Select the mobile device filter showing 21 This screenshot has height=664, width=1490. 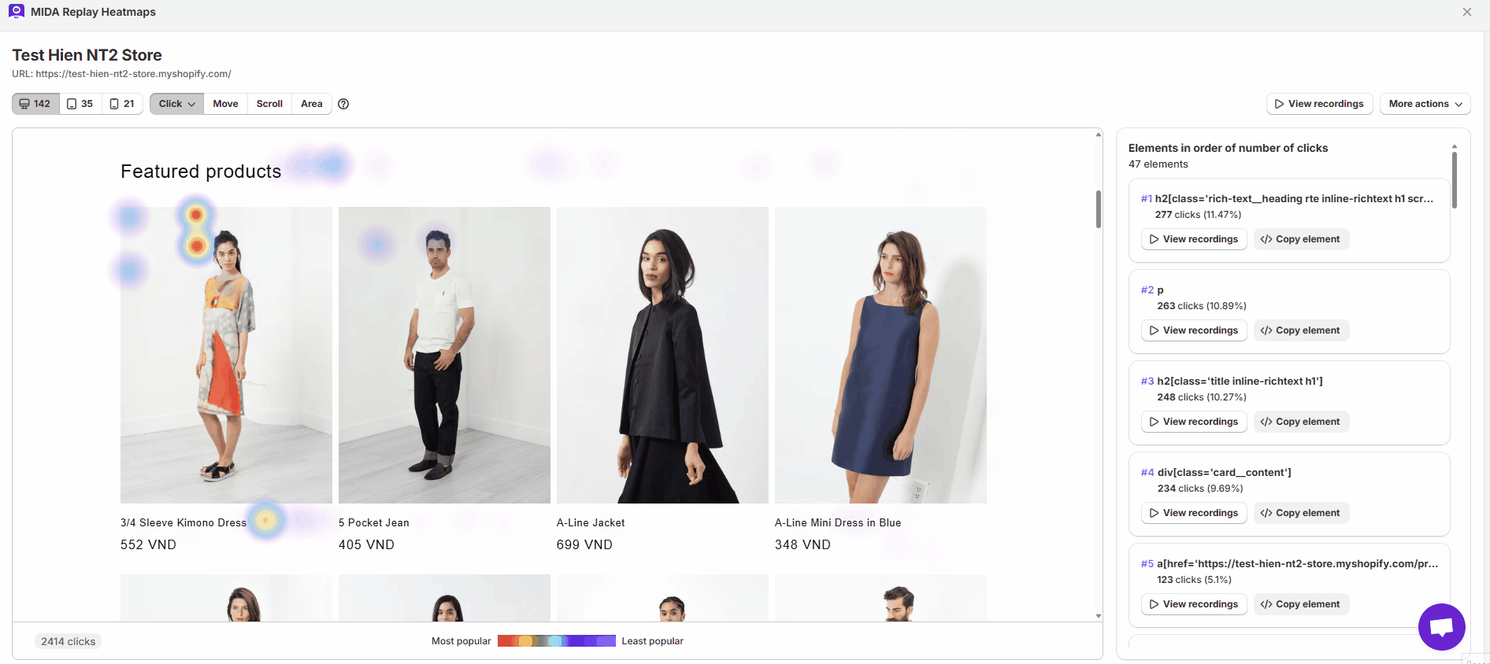pyautogui.click(x=122, y=104)
